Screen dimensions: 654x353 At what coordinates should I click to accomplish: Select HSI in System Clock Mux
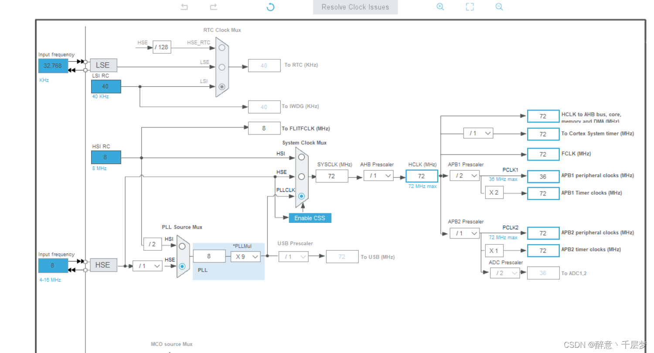pyautogui.click(x=301, y=157)
